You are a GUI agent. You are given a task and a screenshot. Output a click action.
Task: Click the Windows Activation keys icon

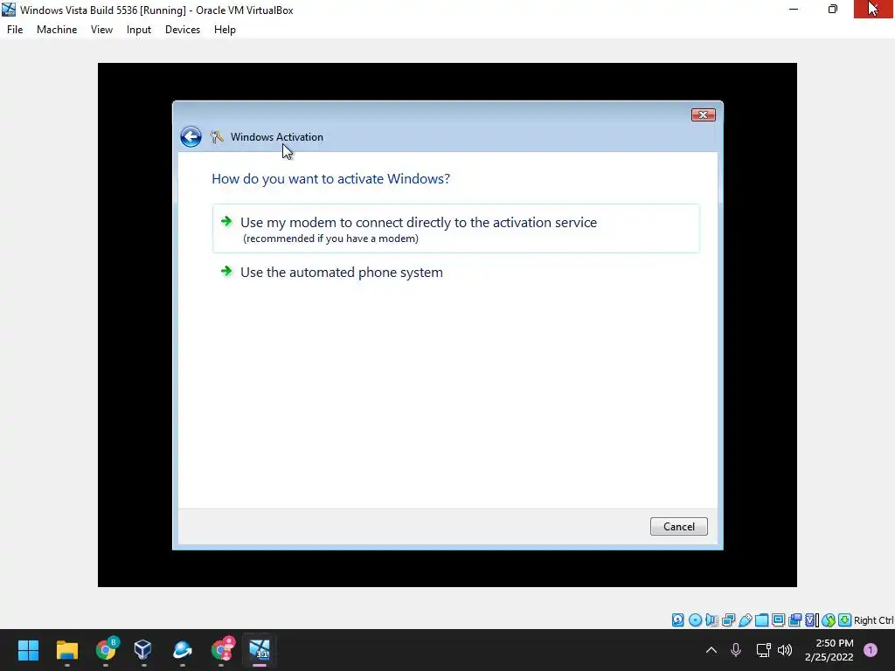point(217,137)
